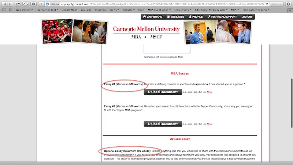Open Top Sites grid icon
293x165 pixels.
[x=11, y=10]
